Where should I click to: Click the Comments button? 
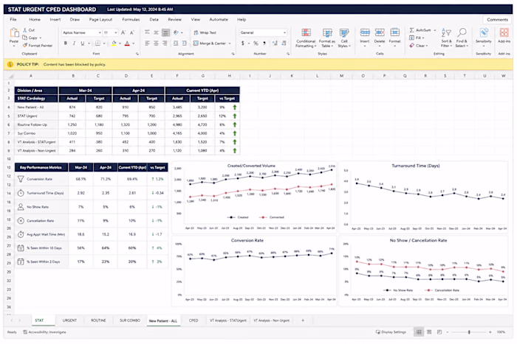pyautogui.click(x=497, y=20)
